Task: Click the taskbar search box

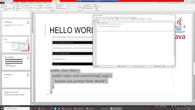Action: coord(17,108)
